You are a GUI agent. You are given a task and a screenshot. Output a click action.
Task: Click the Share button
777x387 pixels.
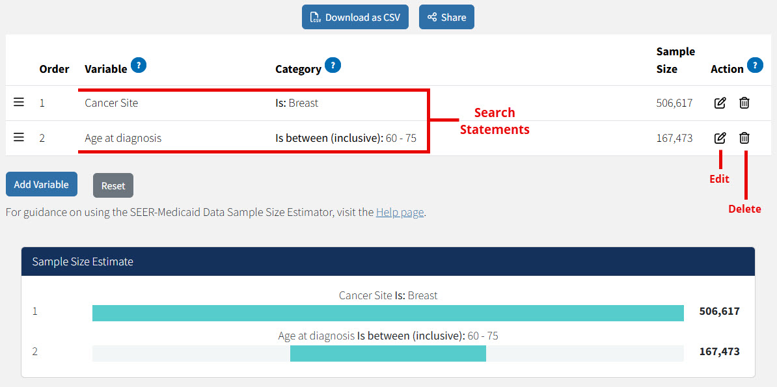(446, 17)
